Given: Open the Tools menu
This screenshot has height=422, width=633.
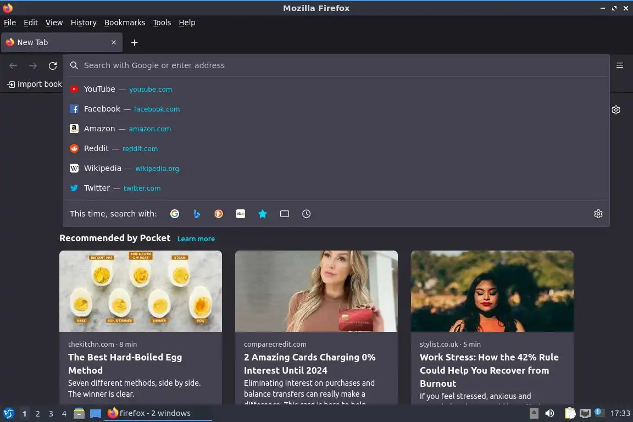Looking at the screenshot, I should tap(162, 23).
